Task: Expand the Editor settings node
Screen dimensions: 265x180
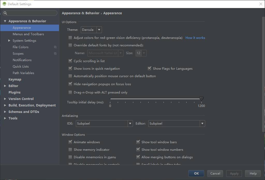Action: pos(5,86)
